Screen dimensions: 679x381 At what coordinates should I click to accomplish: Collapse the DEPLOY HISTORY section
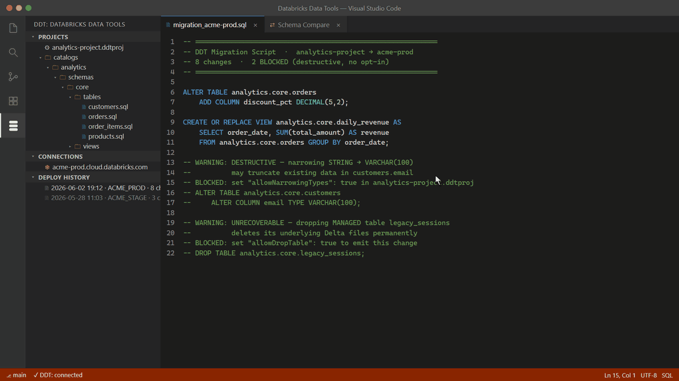click(x=33, y=178)
